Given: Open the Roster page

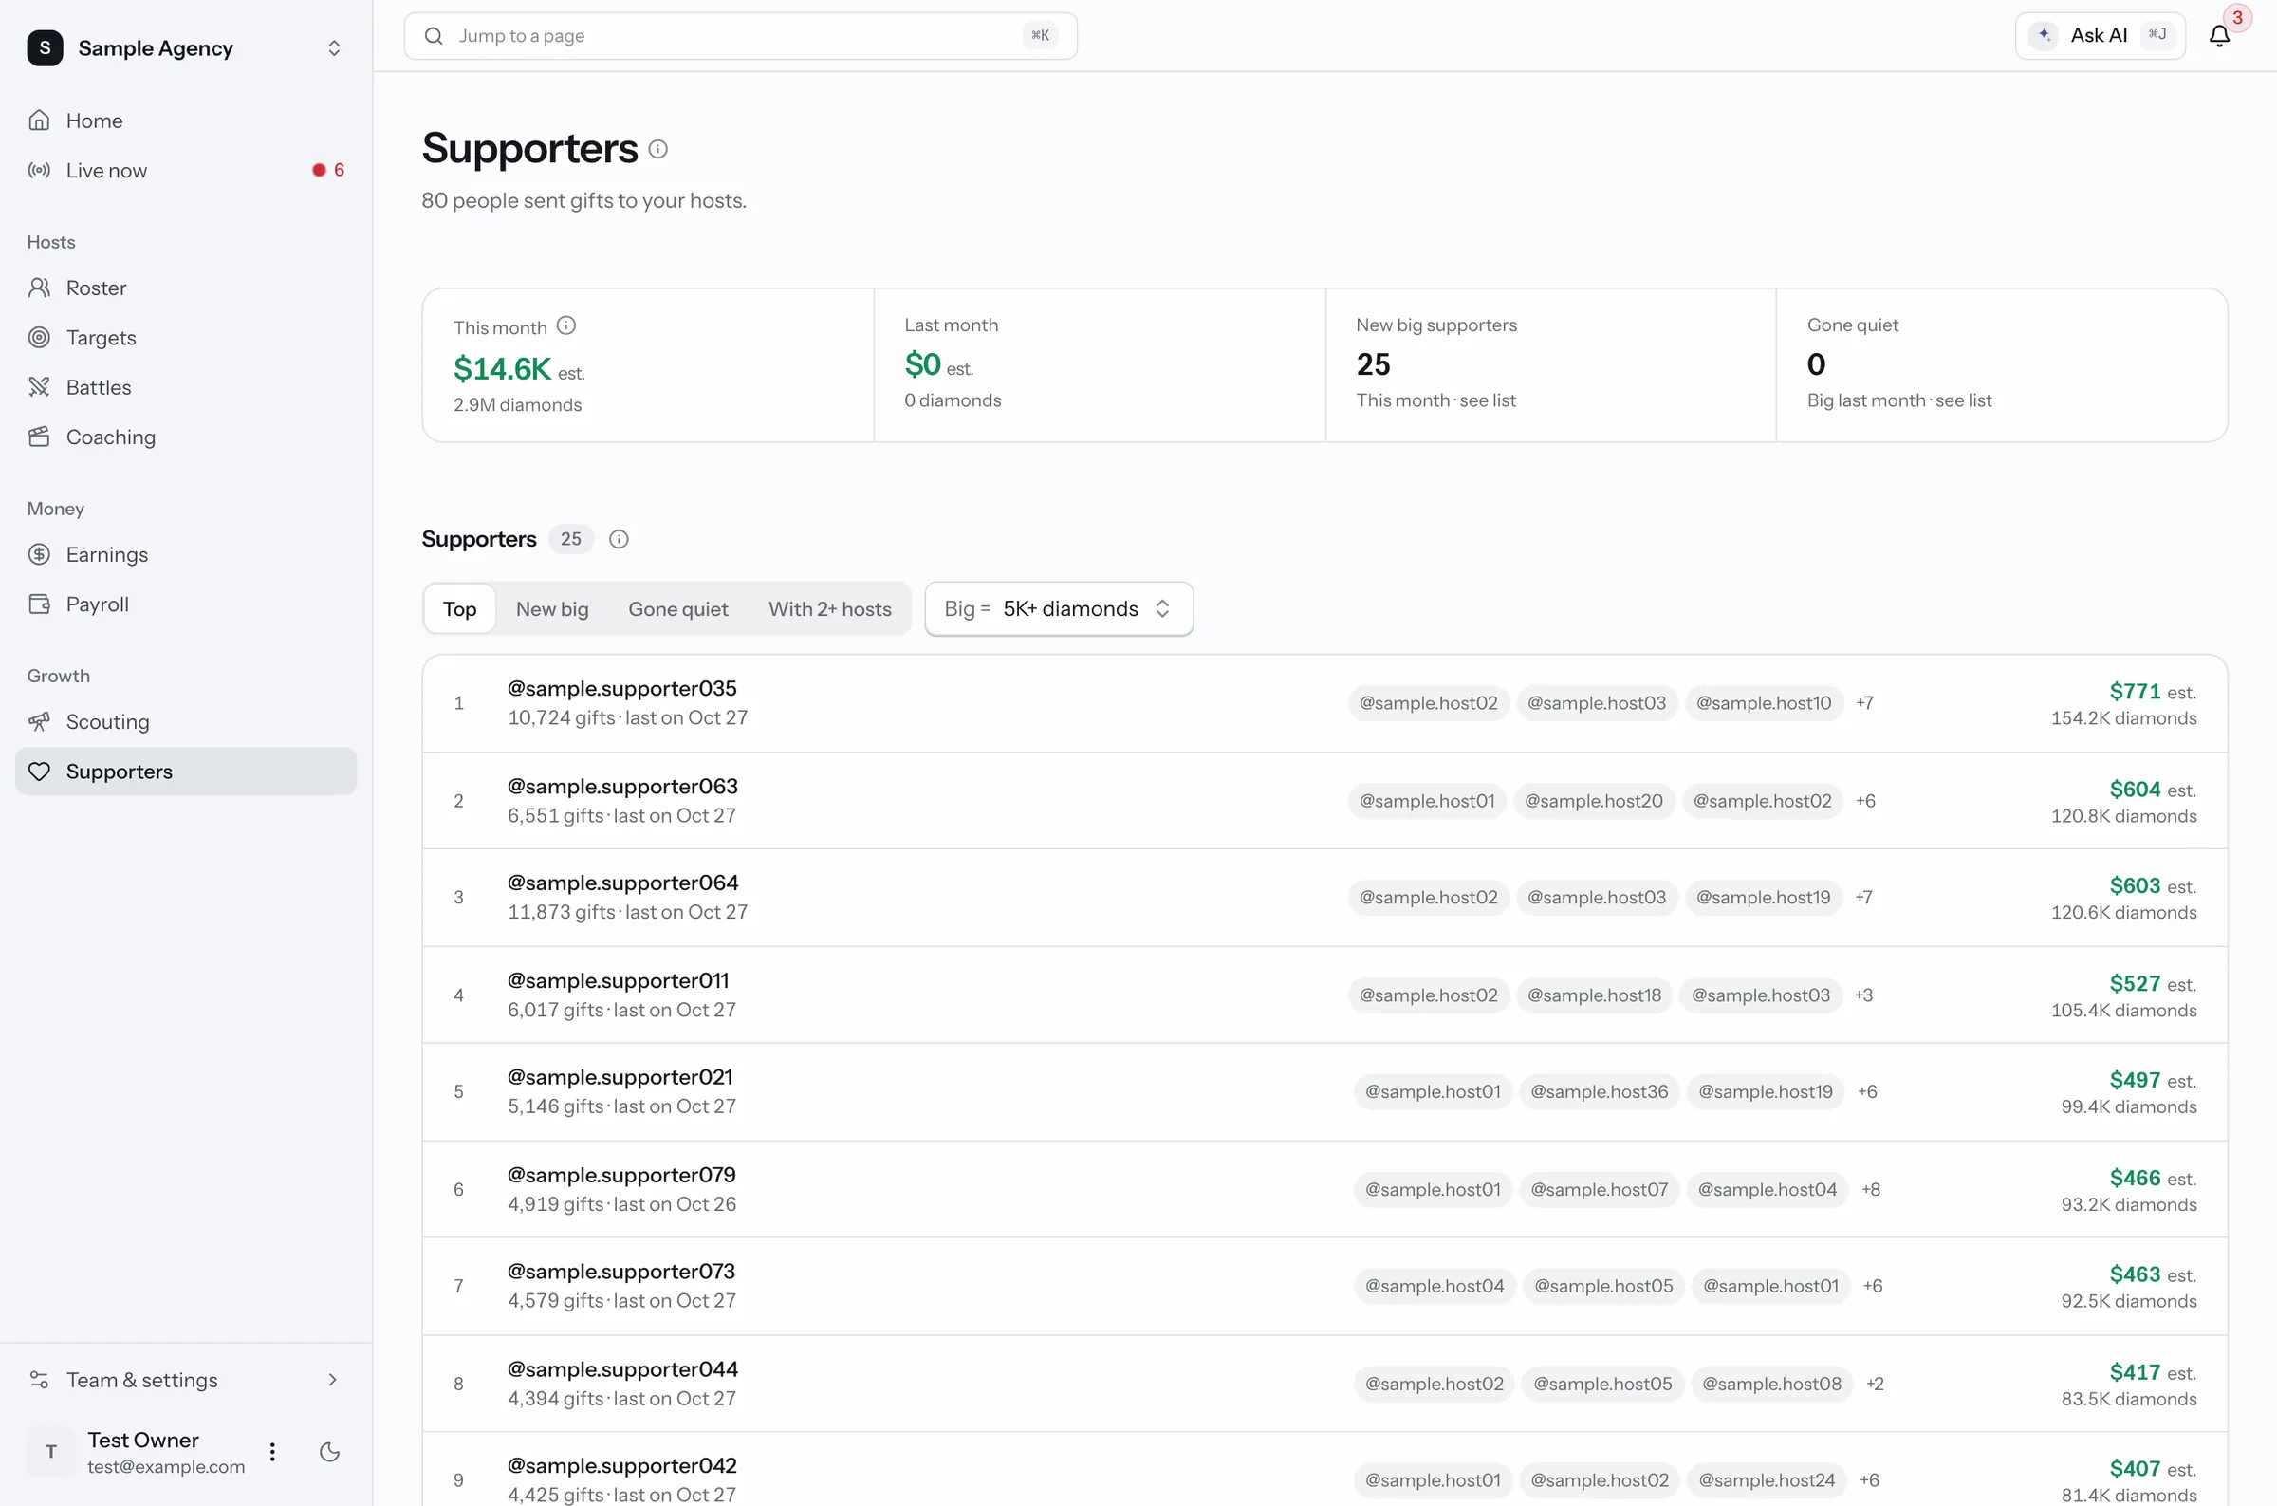Looking at the screenshot, I should [x=186, y=288].
